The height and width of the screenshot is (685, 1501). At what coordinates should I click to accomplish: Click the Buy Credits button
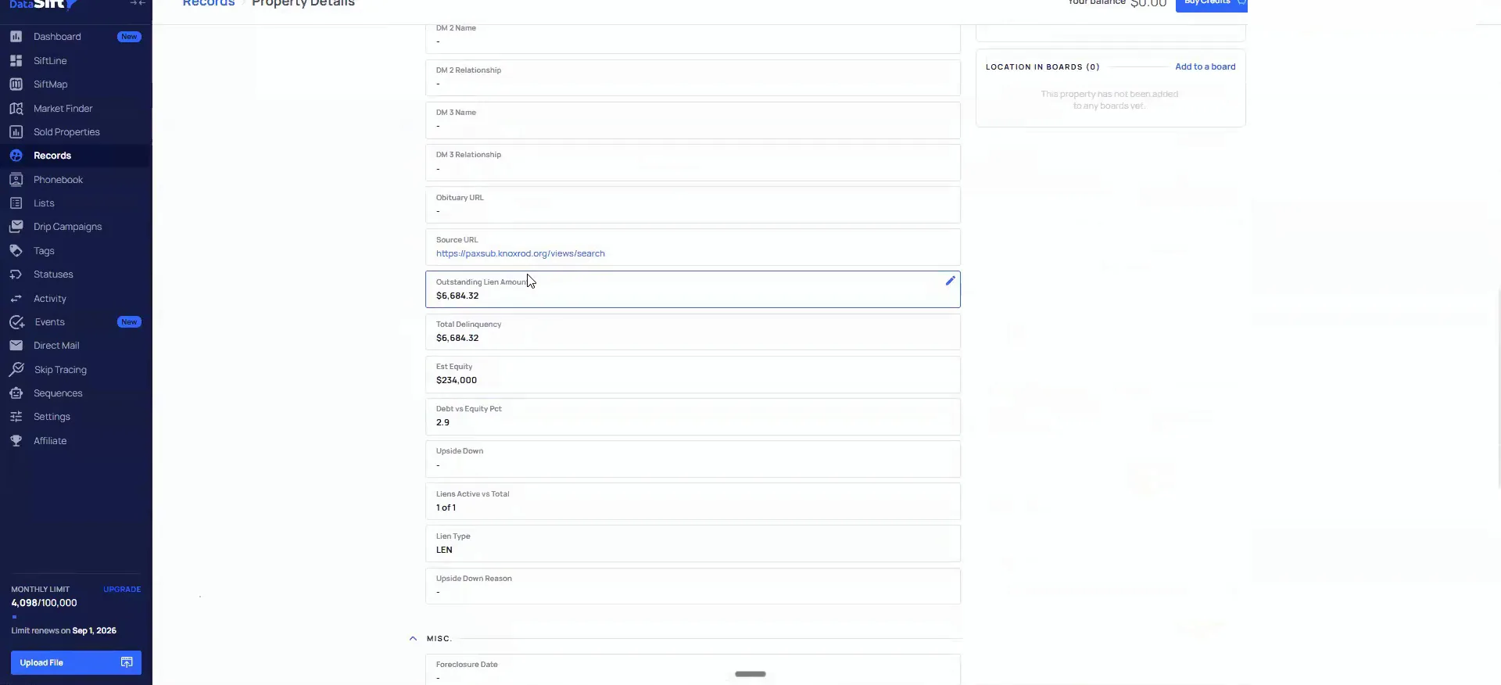point(1211,4)
